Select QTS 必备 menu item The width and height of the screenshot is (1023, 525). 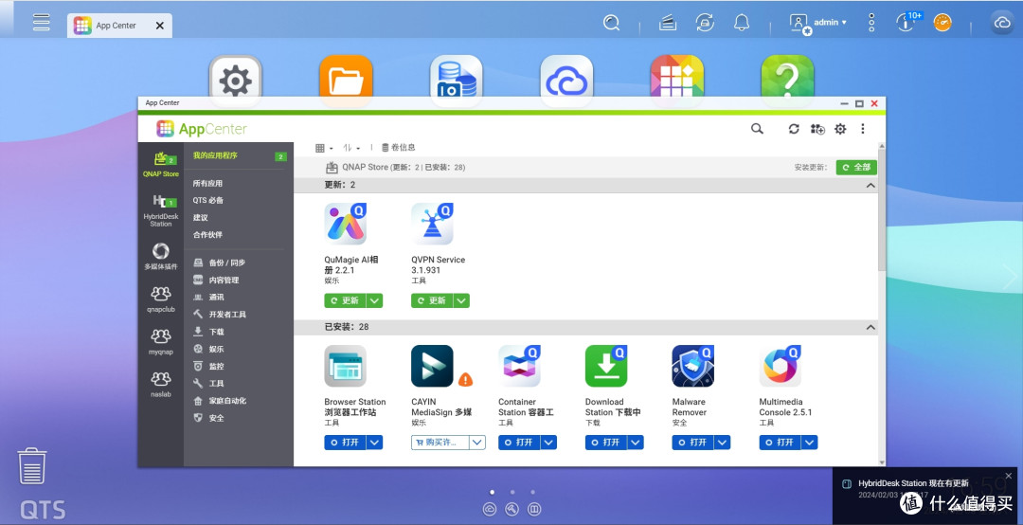208,201
